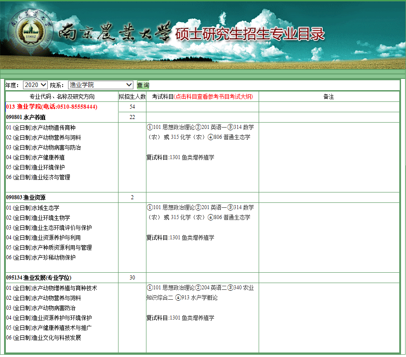The image size is (406, 357).
Task: Click the red 点击科目查看参考书目考试大纲 header text
Action: click(x=214, y=97)
